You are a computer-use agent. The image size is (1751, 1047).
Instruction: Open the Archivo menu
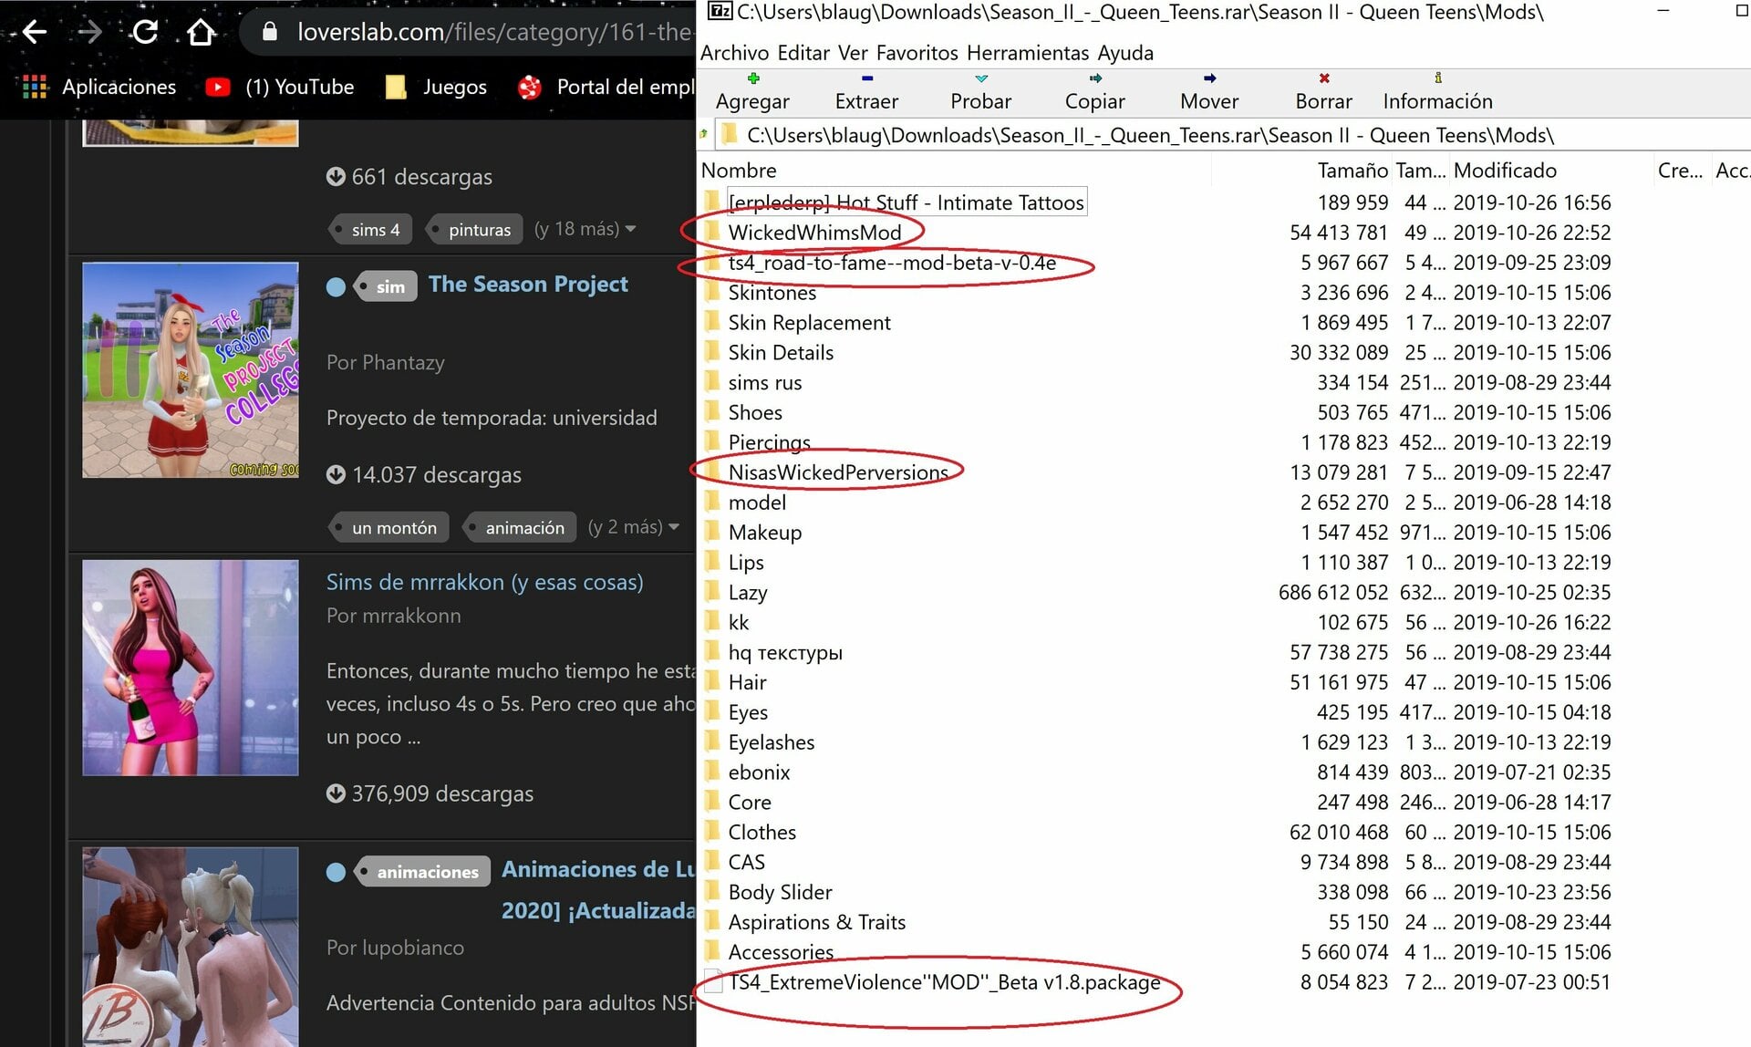click(734, 53)
